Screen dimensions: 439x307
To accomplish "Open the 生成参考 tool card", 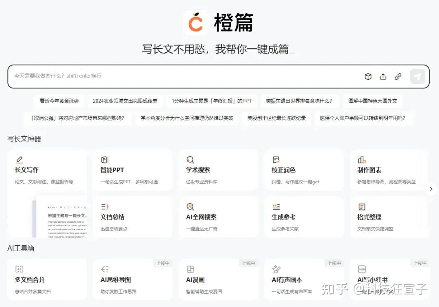I will [x=304, y=217].
